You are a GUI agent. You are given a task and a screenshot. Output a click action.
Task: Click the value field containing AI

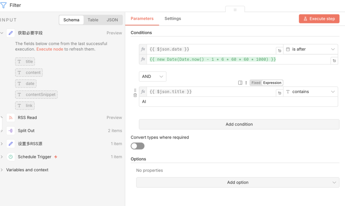point(238,102)
